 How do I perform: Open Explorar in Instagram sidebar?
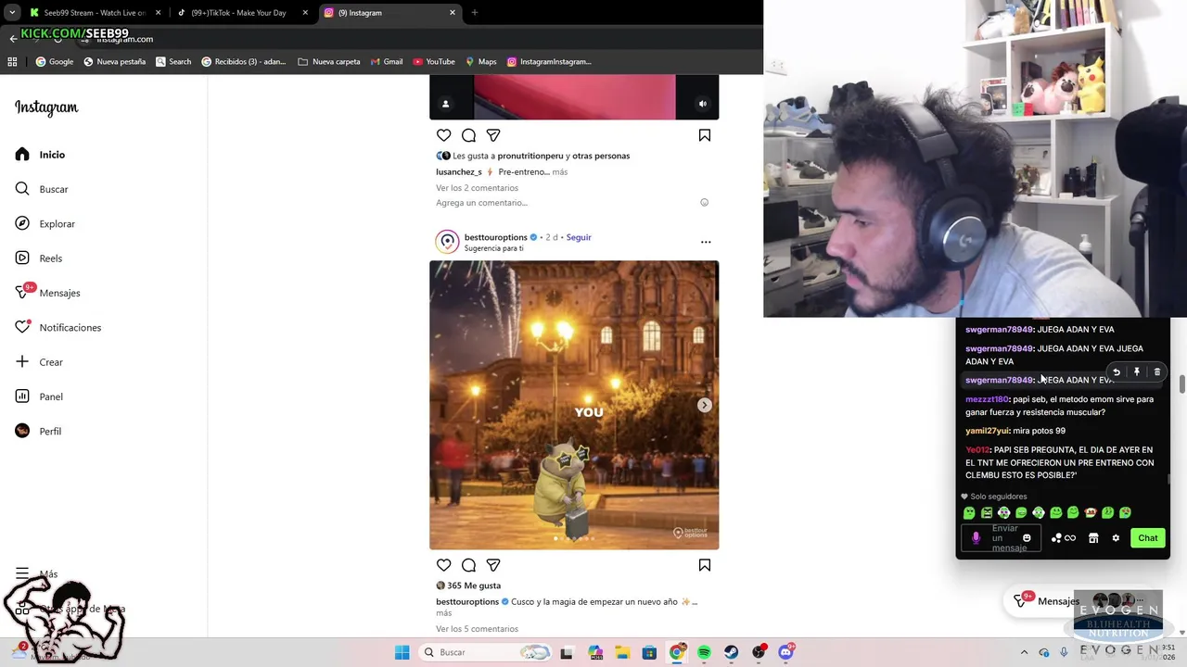point(45,223)
